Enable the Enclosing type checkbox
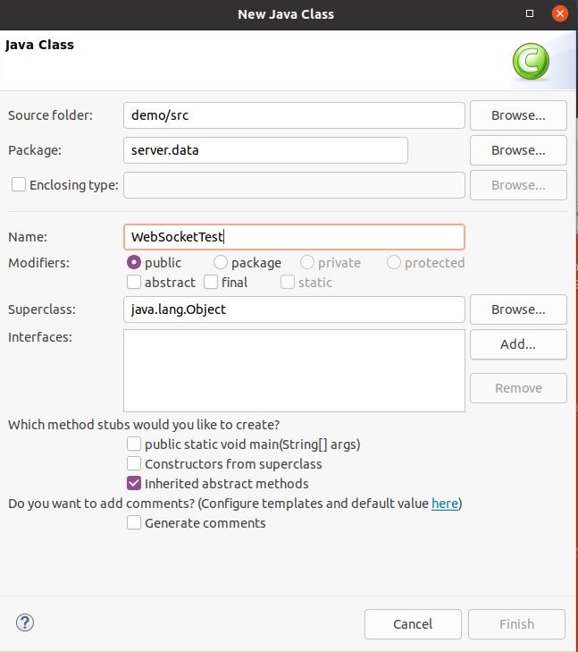 tap(19, 184)
